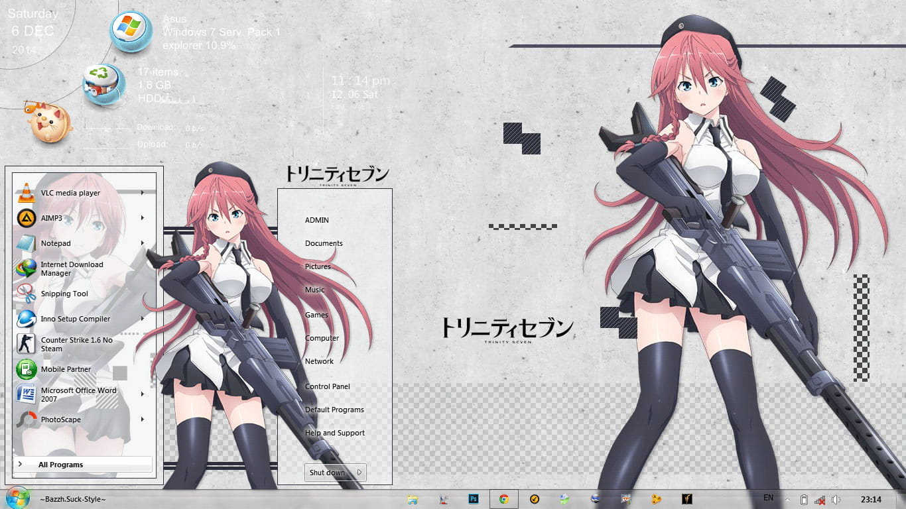
Task: Launch Internet Download Manager from the taskbar
Action: click(563, 499)
